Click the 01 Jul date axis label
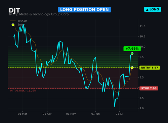The image size is (168, 123). tap(119, 114)
